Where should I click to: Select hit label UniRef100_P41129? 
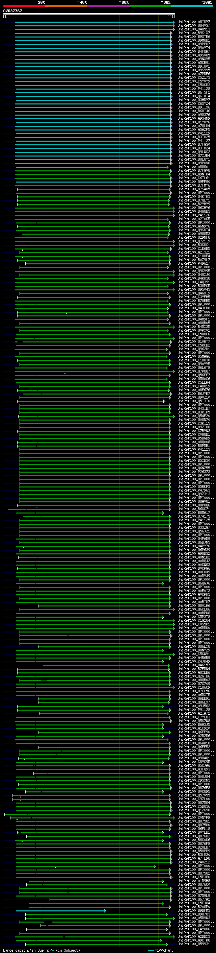pyautogui.click(x=194, y=133)
